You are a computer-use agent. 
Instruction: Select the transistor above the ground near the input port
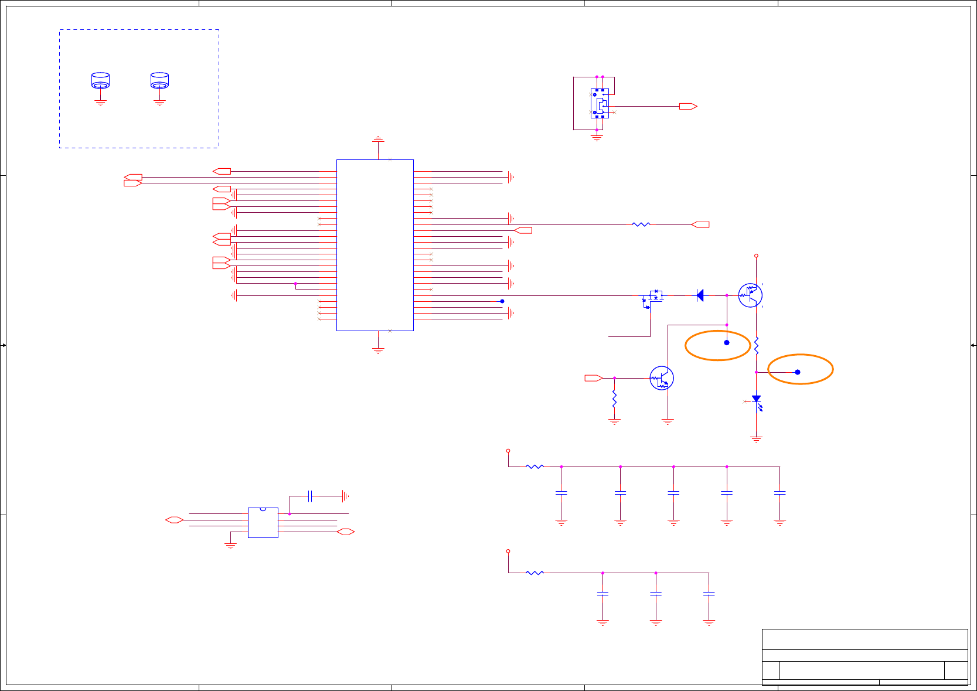click(662, 378)
